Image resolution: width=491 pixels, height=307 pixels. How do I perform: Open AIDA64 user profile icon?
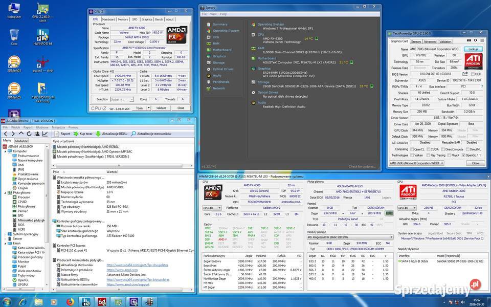[37, 134]
